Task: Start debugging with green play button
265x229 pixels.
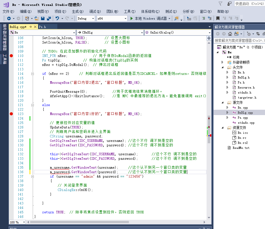Action: pyautogui.click(x=131, y=18)
